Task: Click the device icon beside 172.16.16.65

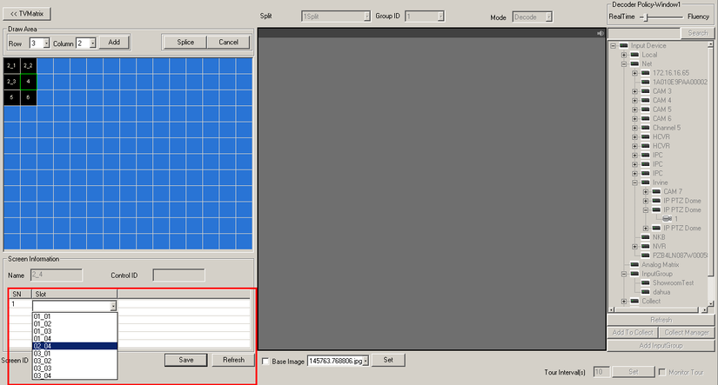Action: point(645,73)
